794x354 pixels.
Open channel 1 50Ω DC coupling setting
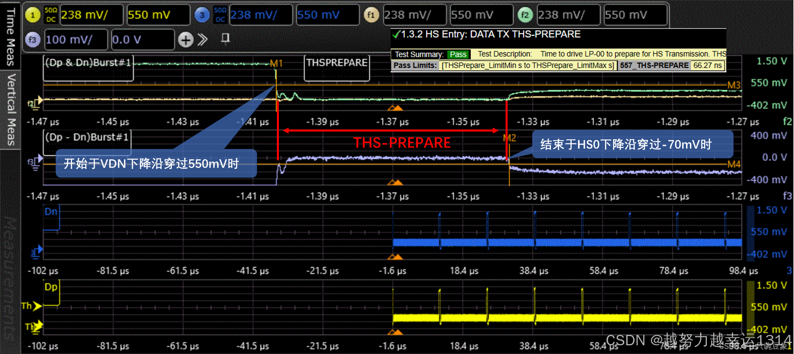pos(51,15)
